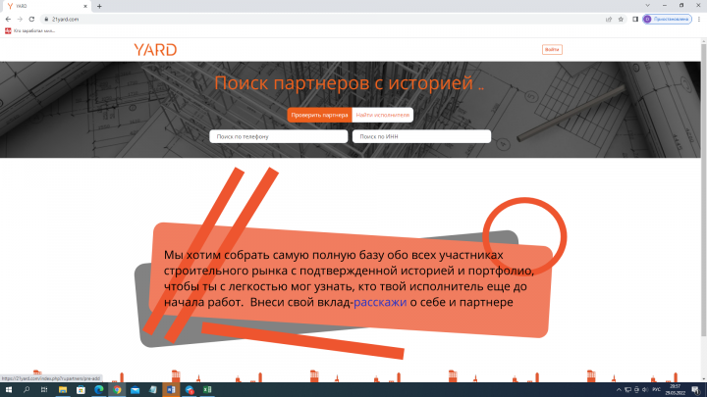The height and width of the screenshot is (397, 707).
Task: Open Telegram from the taskbar
Action: (189, 390)
